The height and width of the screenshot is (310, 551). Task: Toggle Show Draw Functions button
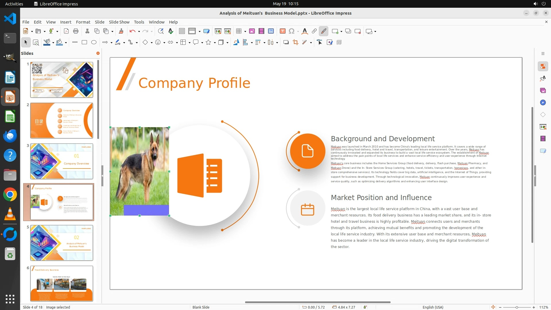pyautogui.click(x=323, y=31)
